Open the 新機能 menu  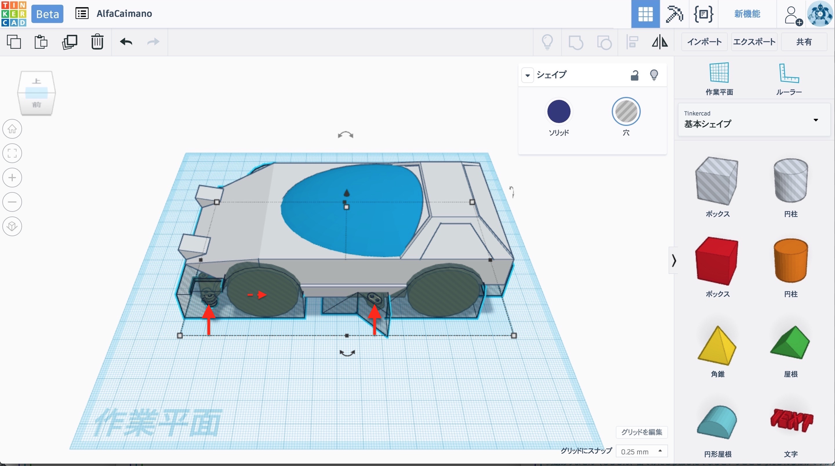tap(747, 14)
